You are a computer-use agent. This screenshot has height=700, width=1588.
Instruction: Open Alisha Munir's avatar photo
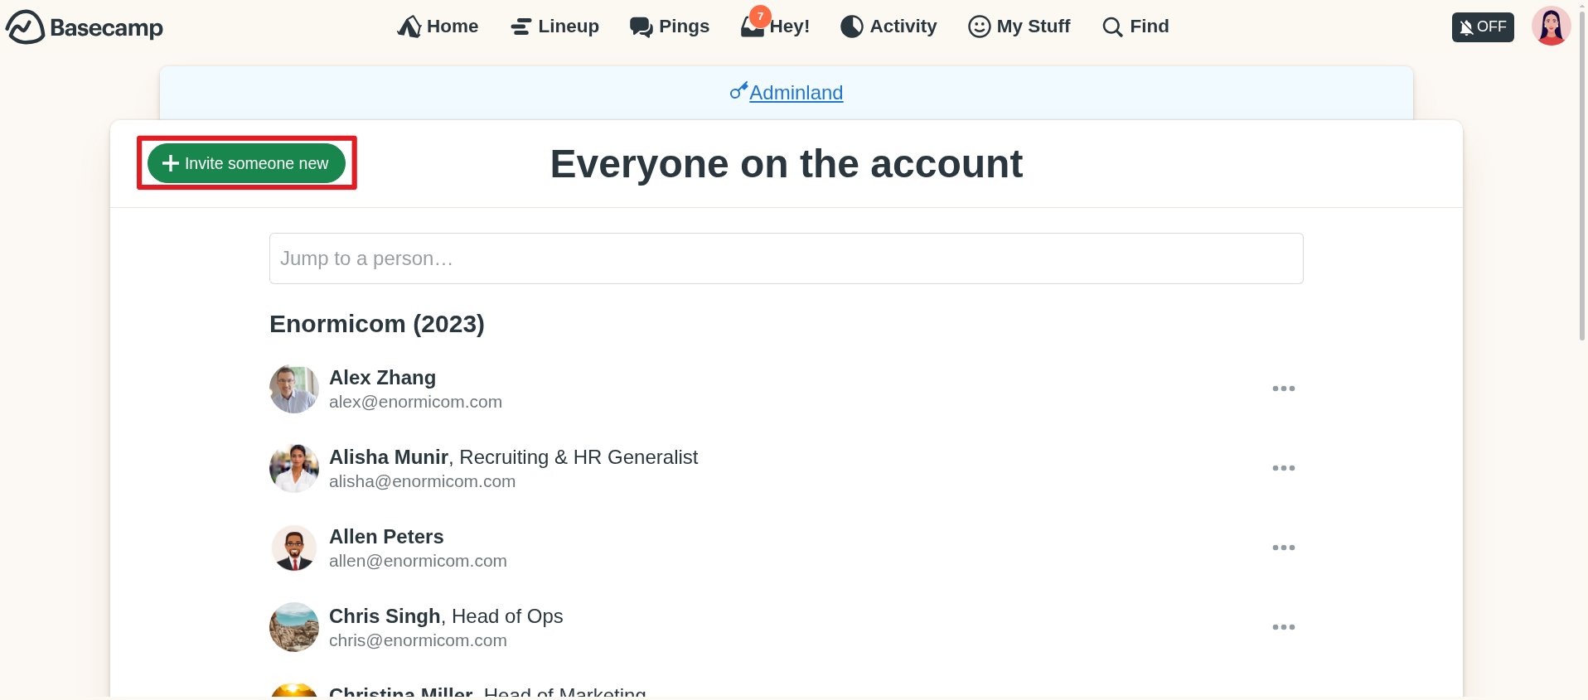pyautogui.click(x=294, y=468)
